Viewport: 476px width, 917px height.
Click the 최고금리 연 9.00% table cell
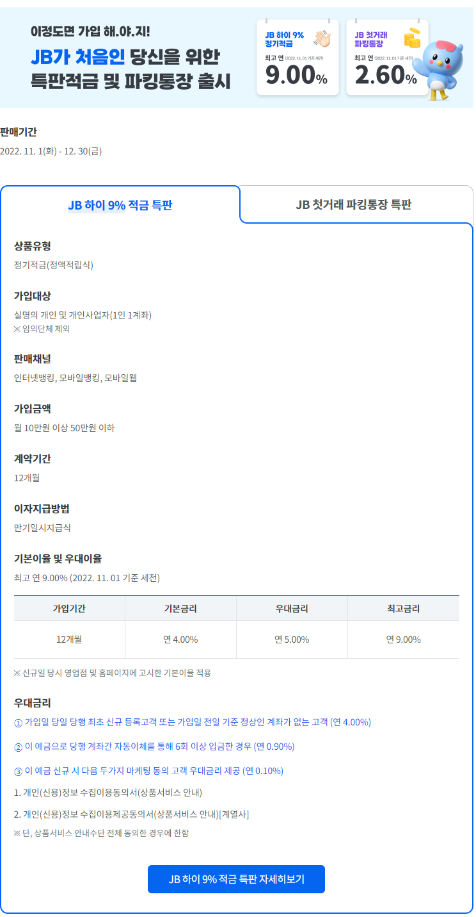pos(403,639)
